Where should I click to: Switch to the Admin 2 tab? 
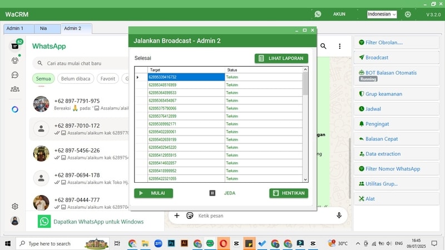76,29
